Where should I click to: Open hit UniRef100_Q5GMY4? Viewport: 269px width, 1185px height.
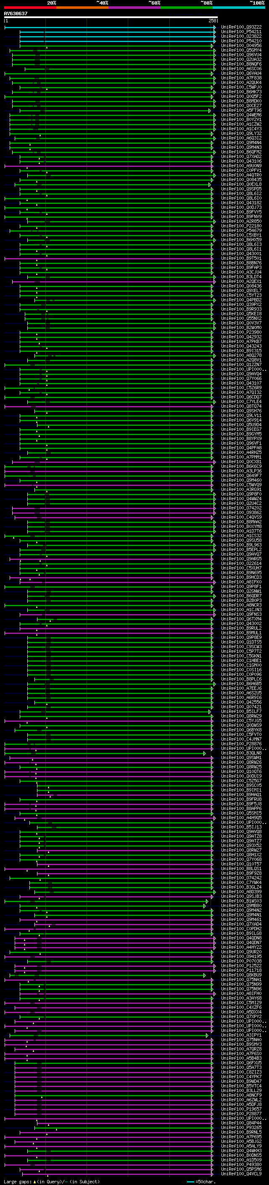pyautogui.click(x=241, y=50)
